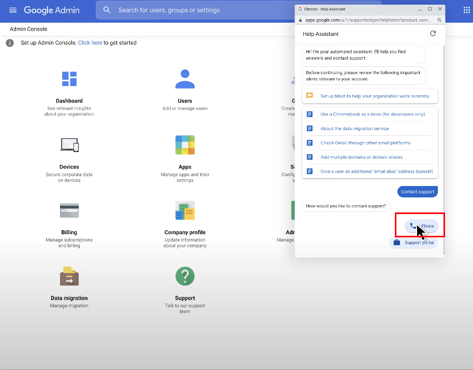Open 'Set up Meet' alert
Viewport: 473px width, 370px height.
tap(375, 96)
